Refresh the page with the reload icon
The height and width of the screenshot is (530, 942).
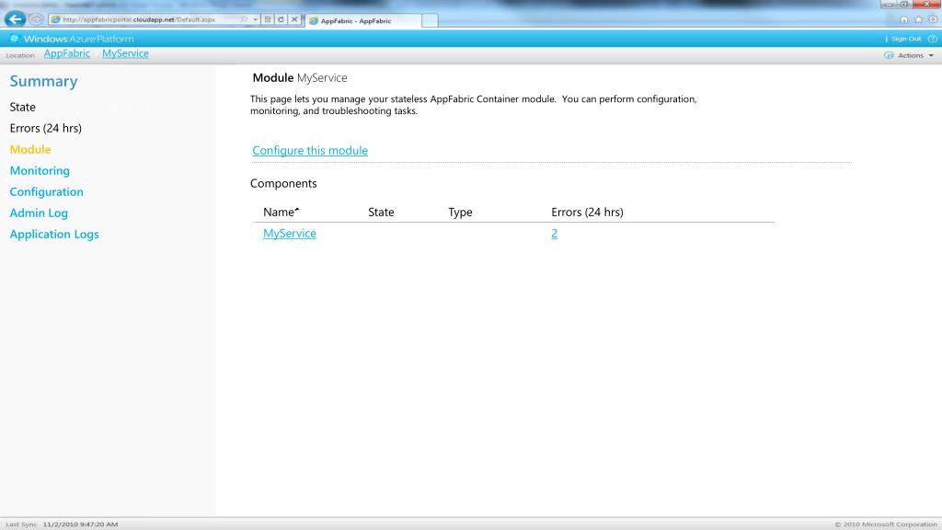point(281,19)
